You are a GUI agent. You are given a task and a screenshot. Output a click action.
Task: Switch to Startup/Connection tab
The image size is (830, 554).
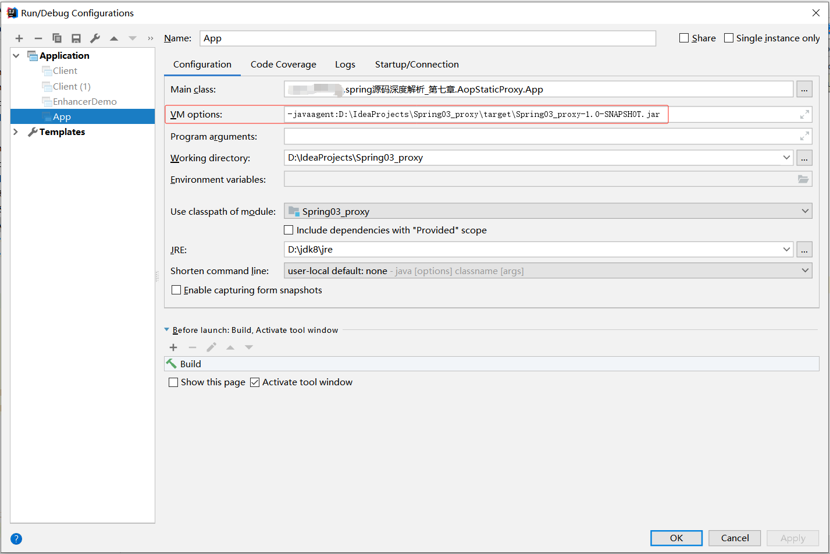click(417, 65)
